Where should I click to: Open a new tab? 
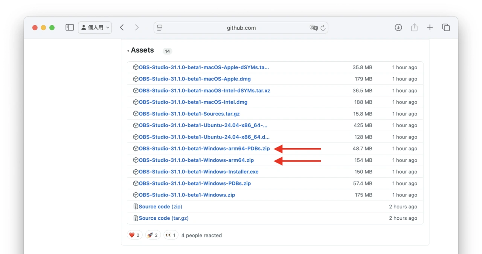click(x=430, y=27)
